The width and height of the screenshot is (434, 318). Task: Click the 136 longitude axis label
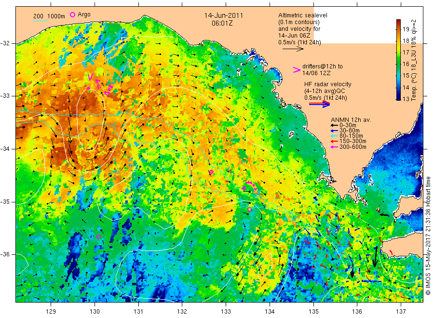(357, 311)
